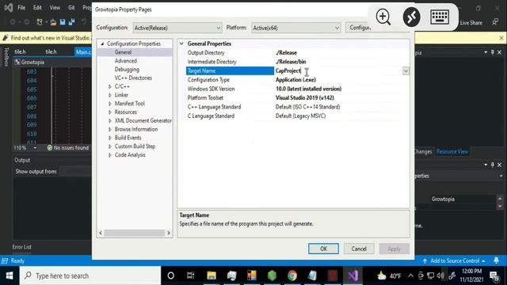The height and width of the screenshot is (285, 507).
Task: Close the yellow what's new notification bar
Action: click(x=501, y=38)
